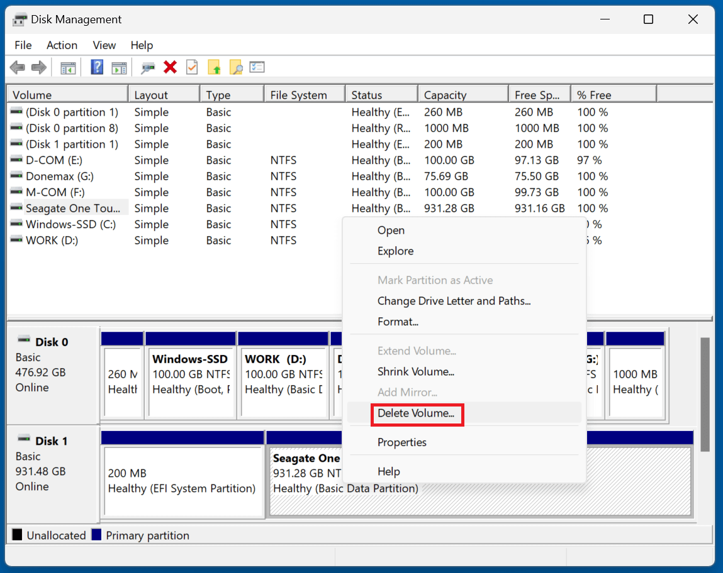Screen dimensions: 723x573
Task: Click the Properties checklist icon in the toolbar
Action: [257, 67]
